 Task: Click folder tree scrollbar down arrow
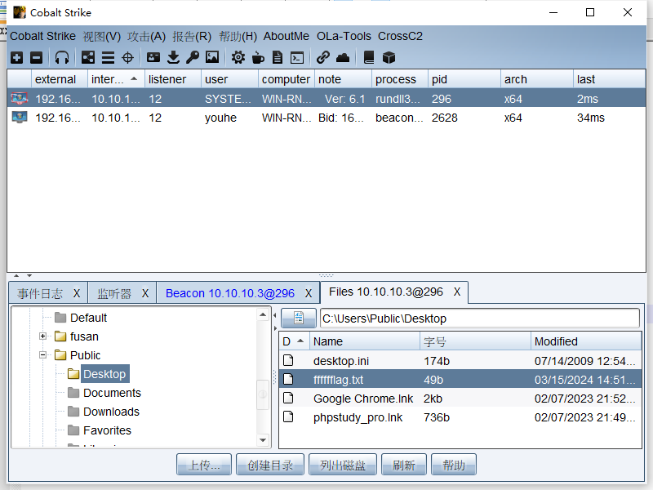pos(263,439)
